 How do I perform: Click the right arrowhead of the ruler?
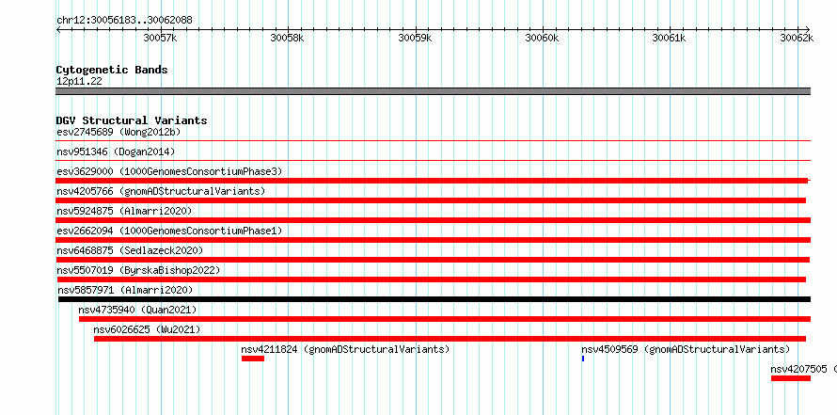(x=808, y=29)
